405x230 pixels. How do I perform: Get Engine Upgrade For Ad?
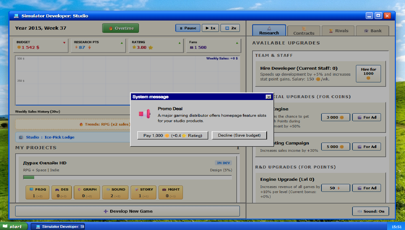[366, 188]
